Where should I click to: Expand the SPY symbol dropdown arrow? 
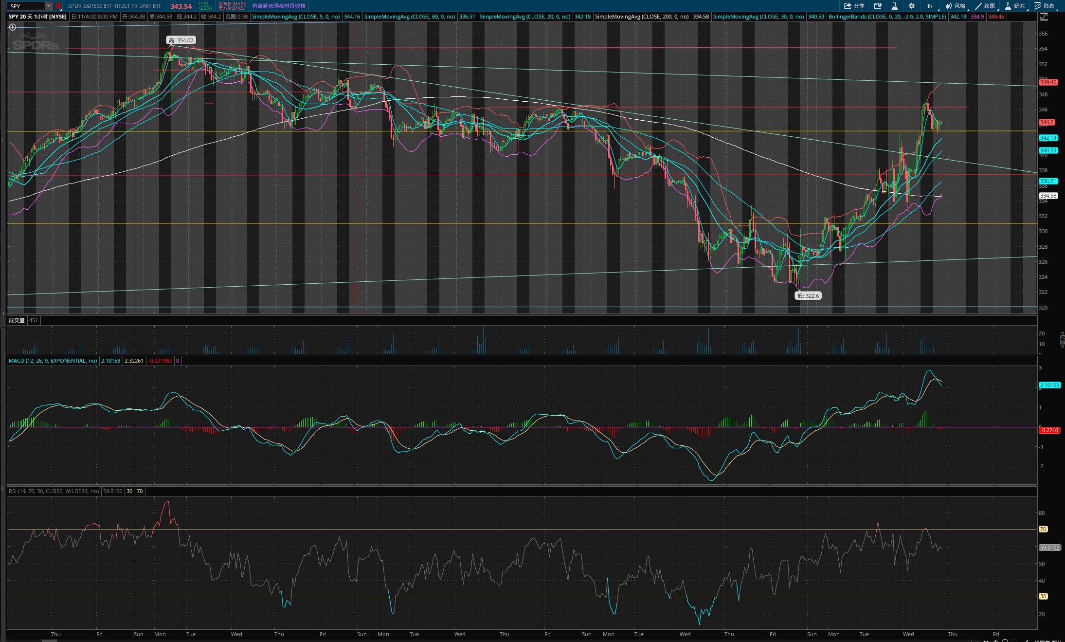coord(49,6)
